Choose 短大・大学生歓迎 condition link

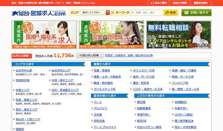click(186, 127)
